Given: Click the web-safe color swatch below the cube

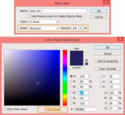Looking at the screenshot, I should [x=87, y=64].
